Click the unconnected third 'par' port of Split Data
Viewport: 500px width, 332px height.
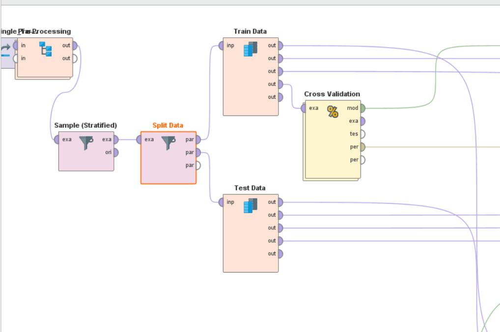198,165
